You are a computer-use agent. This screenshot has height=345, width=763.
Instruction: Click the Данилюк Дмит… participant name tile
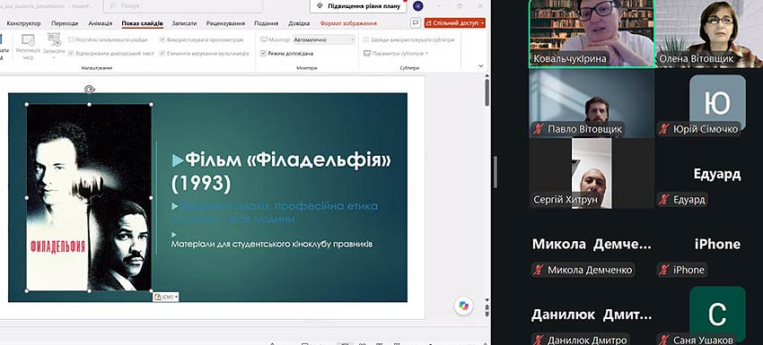coord(592,315)
